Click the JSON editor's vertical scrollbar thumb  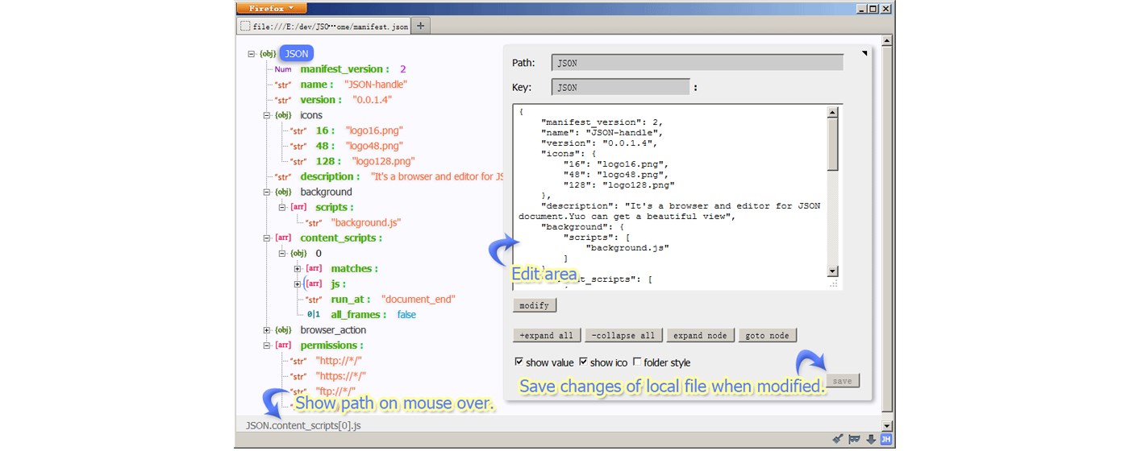(832, 145)
